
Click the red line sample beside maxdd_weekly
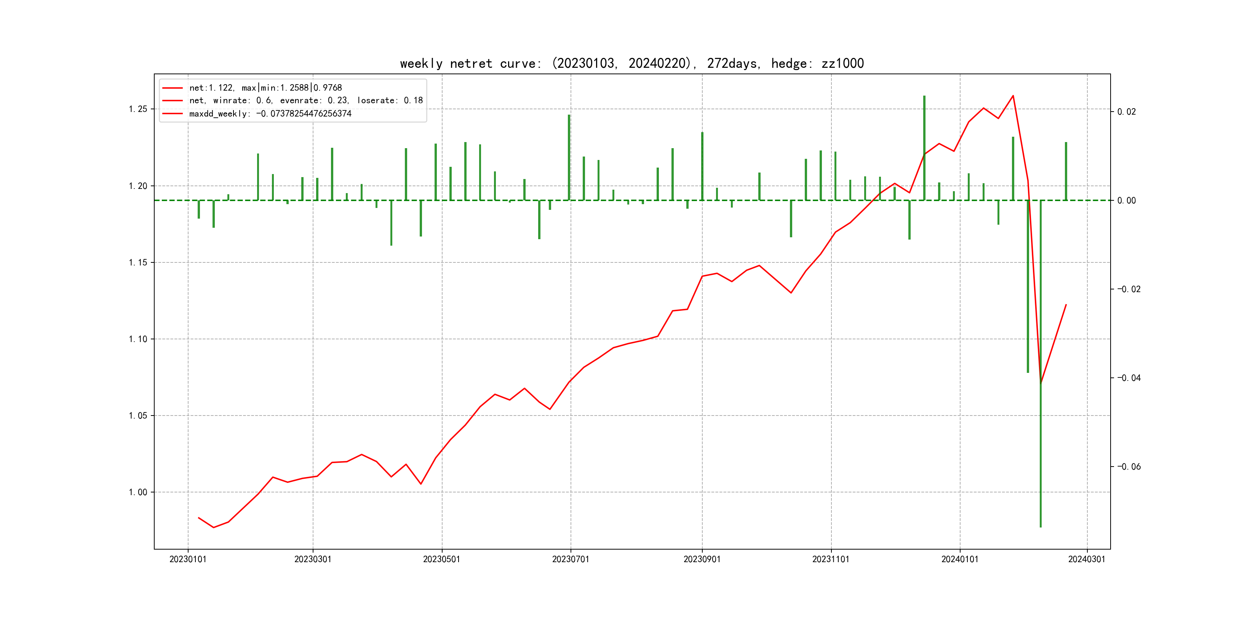pyautogui.click(x=173, y=113)
